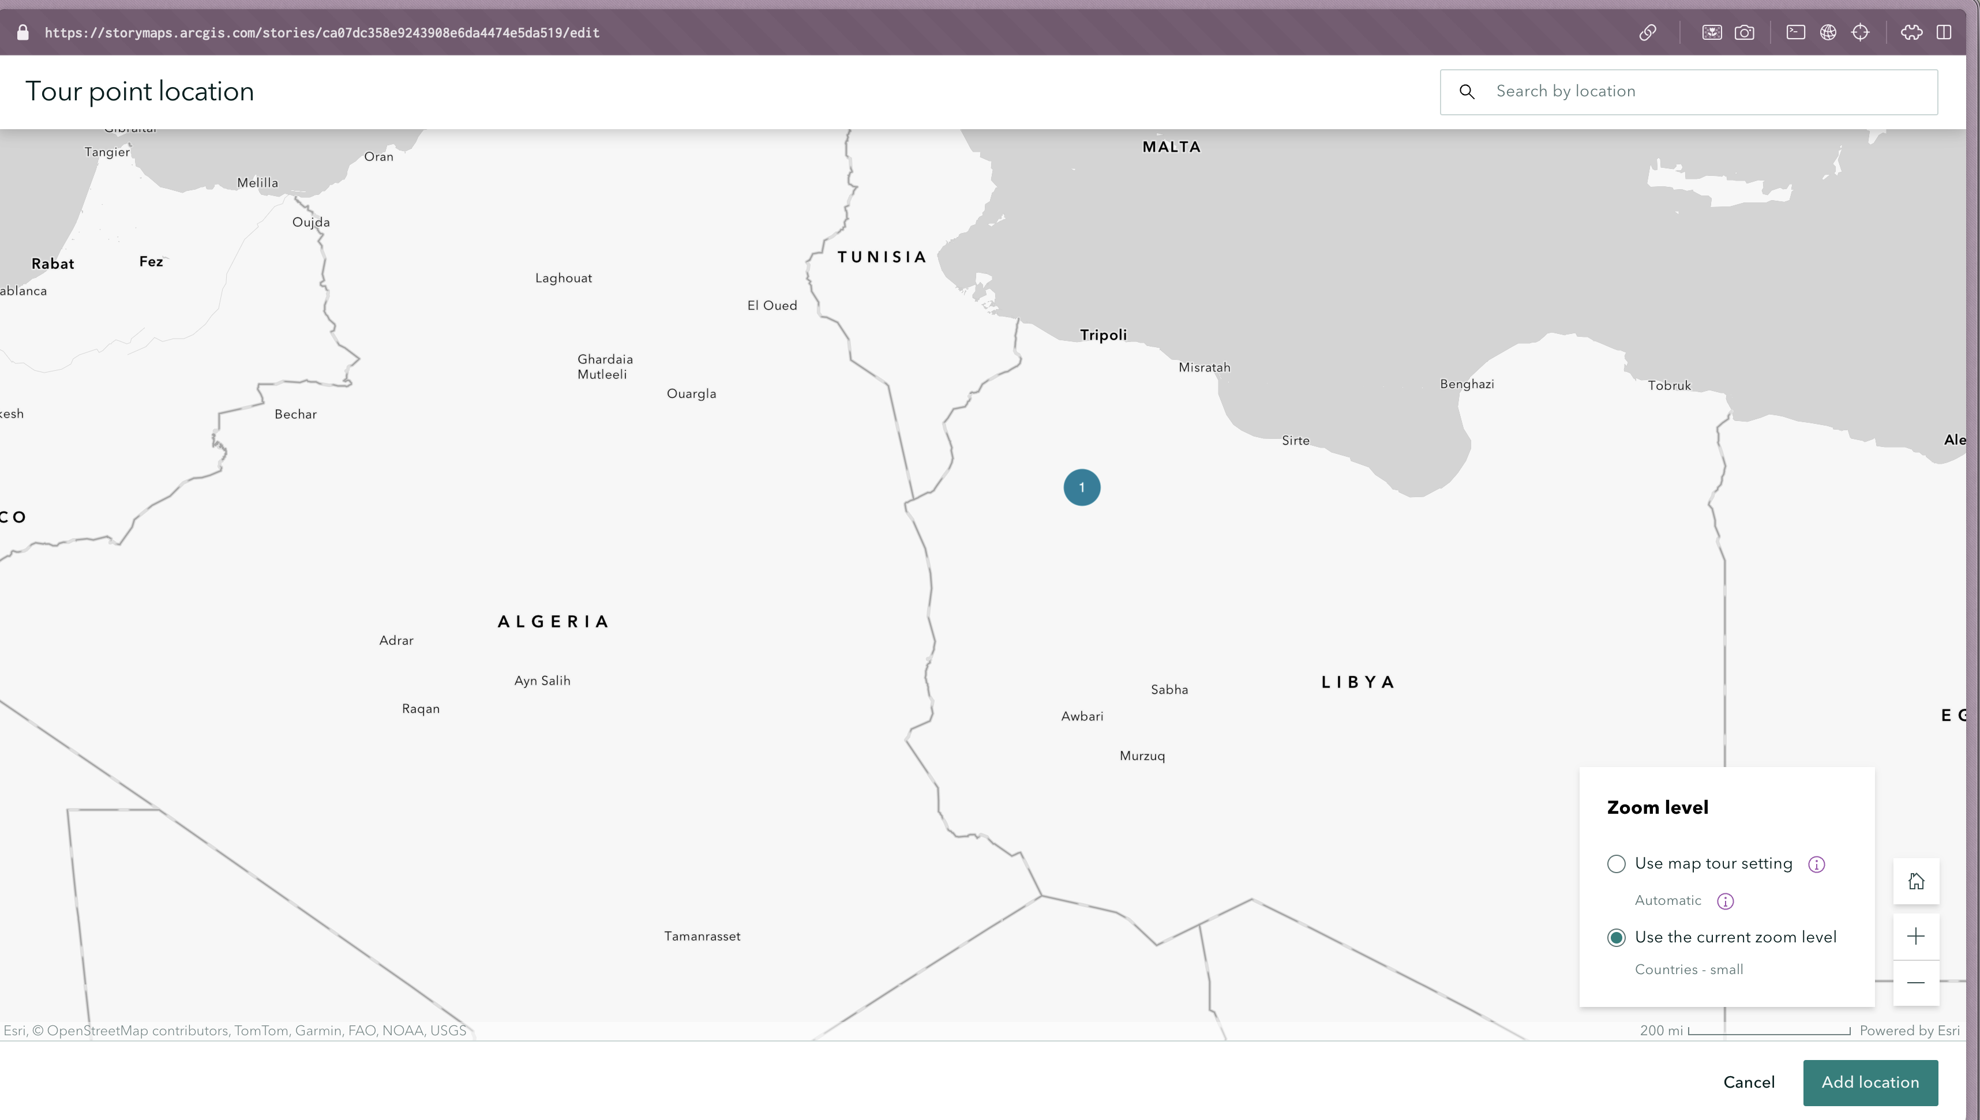
Task: Click the globe network icon
Action: point(1828,32)
